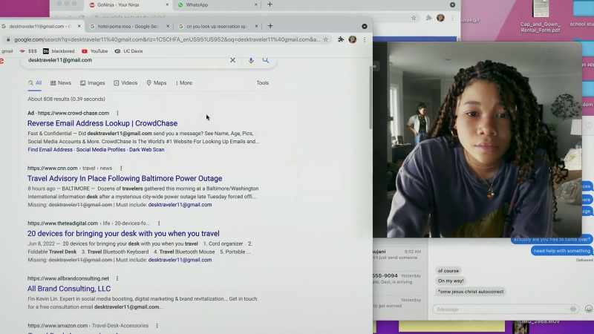Screen dimensions: 594x334
Task: Expand the More search filters
Action: point(183,83)
